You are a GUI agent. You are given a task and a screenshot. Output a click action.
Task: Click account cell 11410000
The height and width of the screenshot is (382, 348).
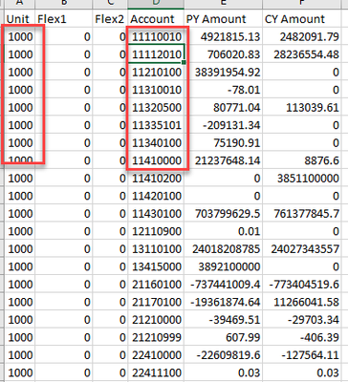[x=156, y=160]
